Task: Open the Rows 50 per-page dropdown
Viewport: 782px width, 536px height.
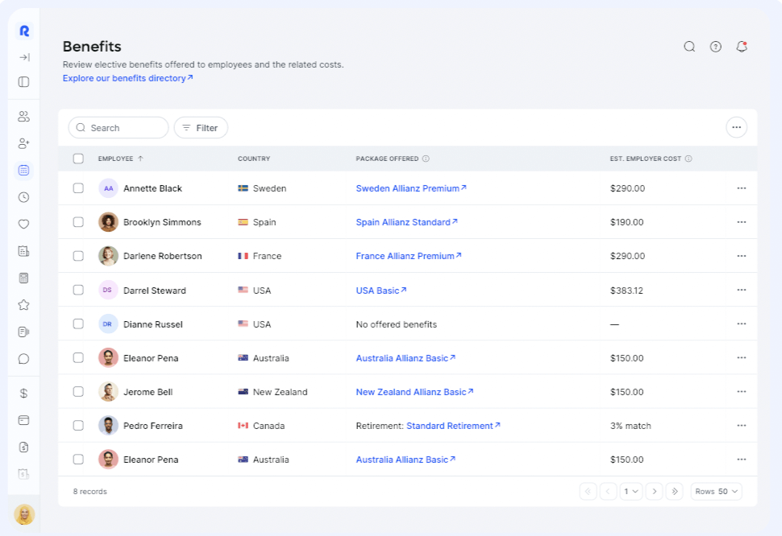Action: (x=716, y=491)
